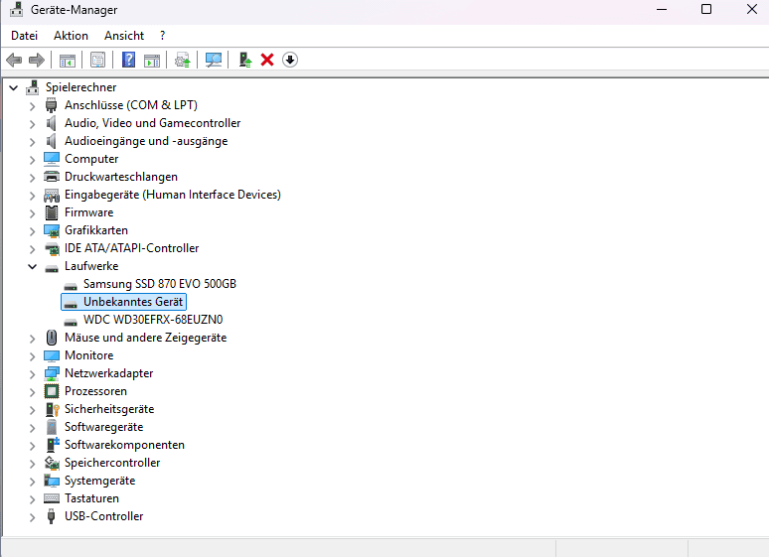The width and height of the screenshot is (769, 557).
Task: Open the ? help menu
Action: click(162, 36)
